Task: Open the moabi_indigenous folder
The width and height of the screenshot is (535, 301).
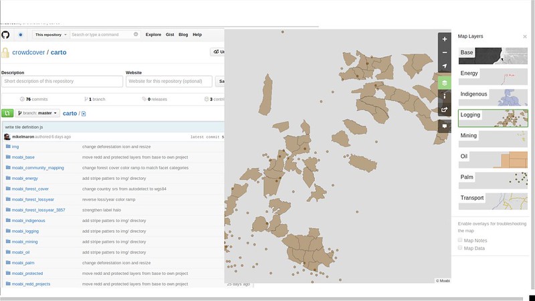Action: click(x=28, y=221)
